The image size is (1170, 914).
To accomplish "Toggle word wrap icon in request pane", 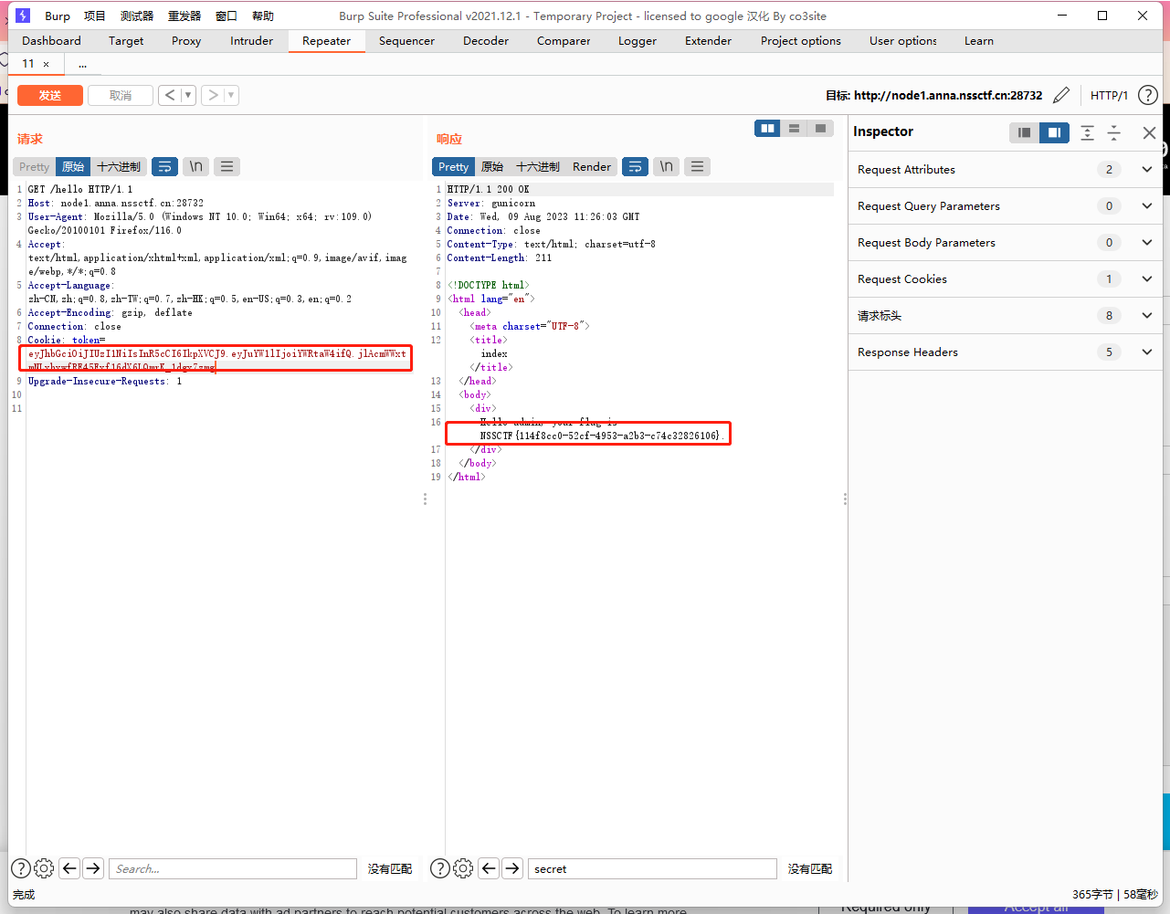I will coord(164,167).
